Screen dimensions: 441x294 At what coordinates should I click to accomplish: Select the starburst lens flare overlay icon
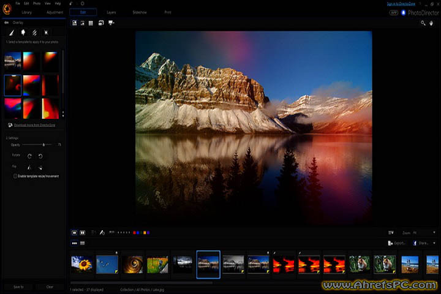[x=46, y=32]
